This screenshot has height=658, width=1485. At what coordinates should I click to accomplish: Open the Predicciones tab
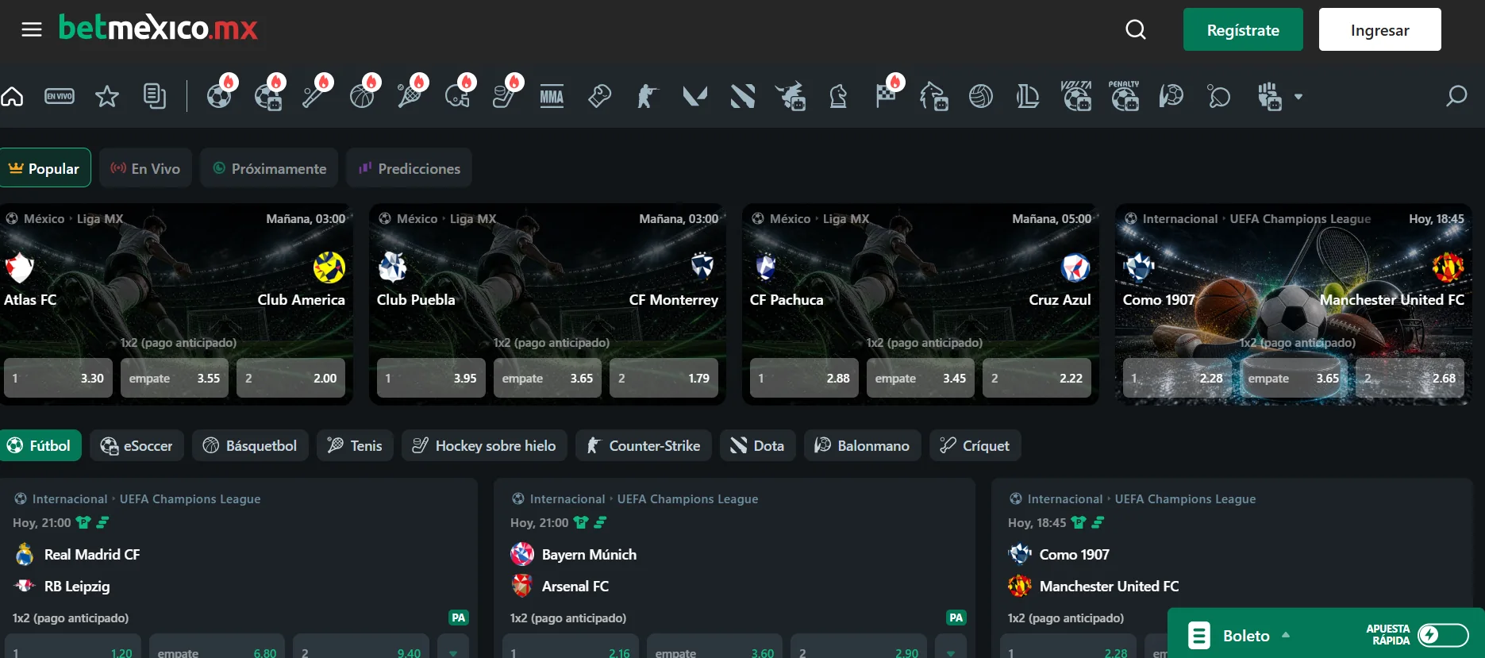[410, 168]
